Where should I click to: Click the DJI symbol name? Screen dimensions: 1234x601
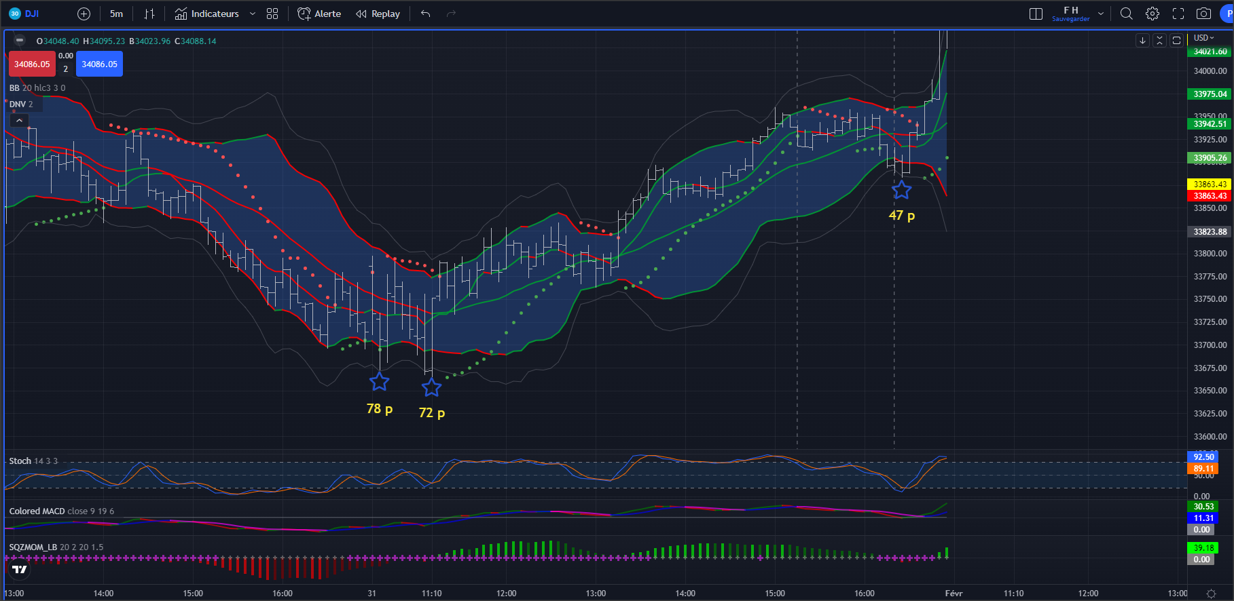[x=32, y=14]
